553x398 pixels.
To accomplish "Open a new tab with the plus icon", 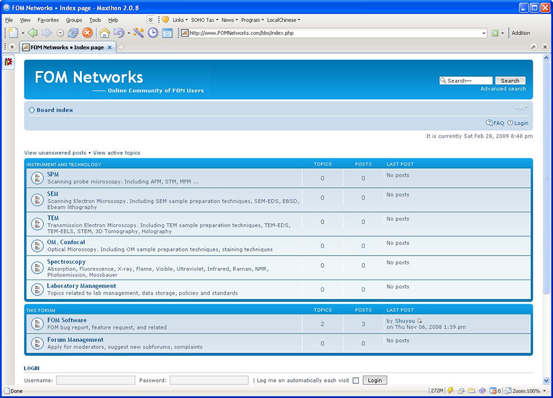I will click(121, 47).
